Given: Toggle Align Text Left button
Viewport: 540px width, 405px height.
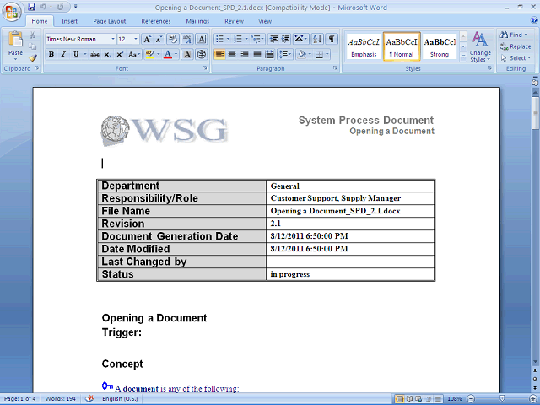Looking at the screenshot, I should click(x=219, y=54).
